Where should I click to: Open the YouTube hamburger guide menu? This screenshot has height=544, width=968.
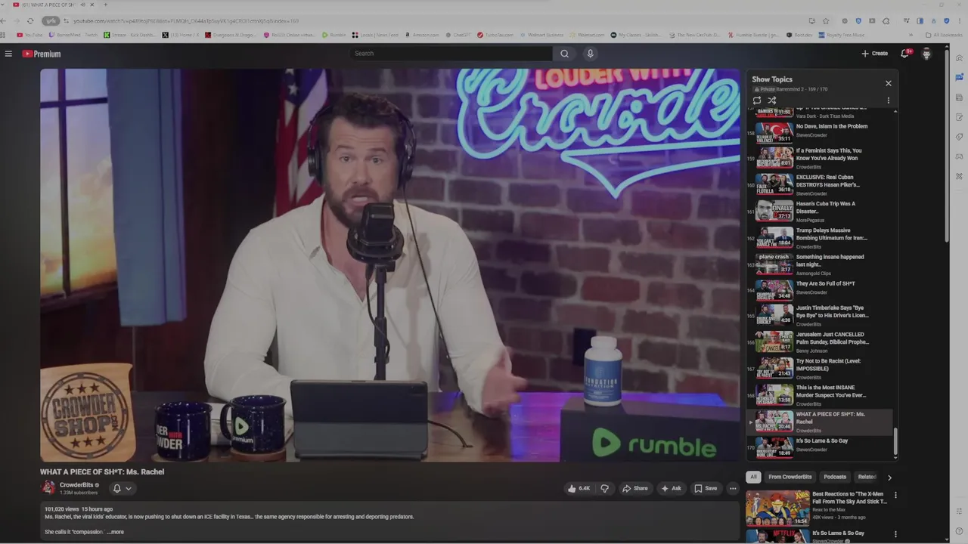point(8,54)
